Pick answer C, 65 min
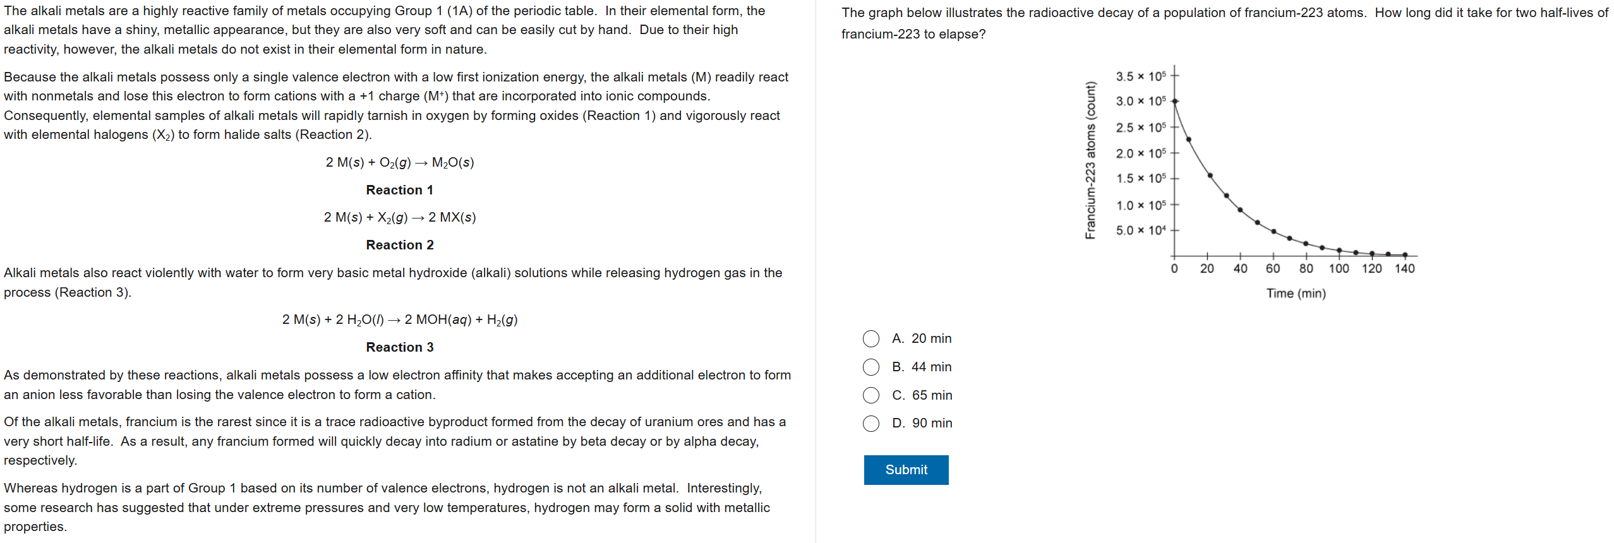 pyautogui.click(x=871, y=395)
